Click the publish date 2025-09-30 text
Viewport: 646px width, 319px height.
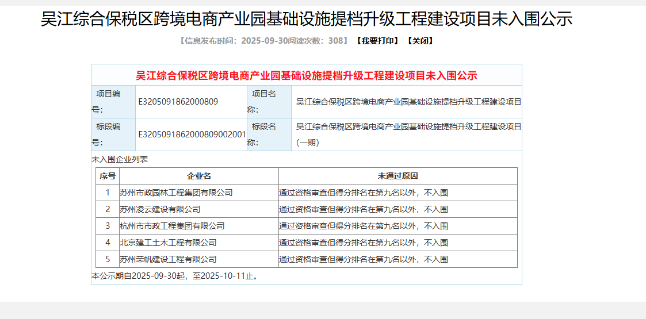tap(265, 41)
